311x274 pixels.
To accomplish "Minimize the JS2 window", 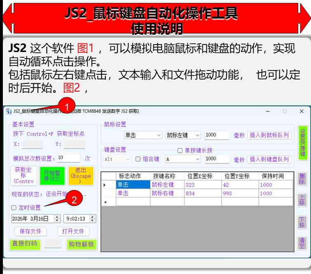I will (268, 111).
